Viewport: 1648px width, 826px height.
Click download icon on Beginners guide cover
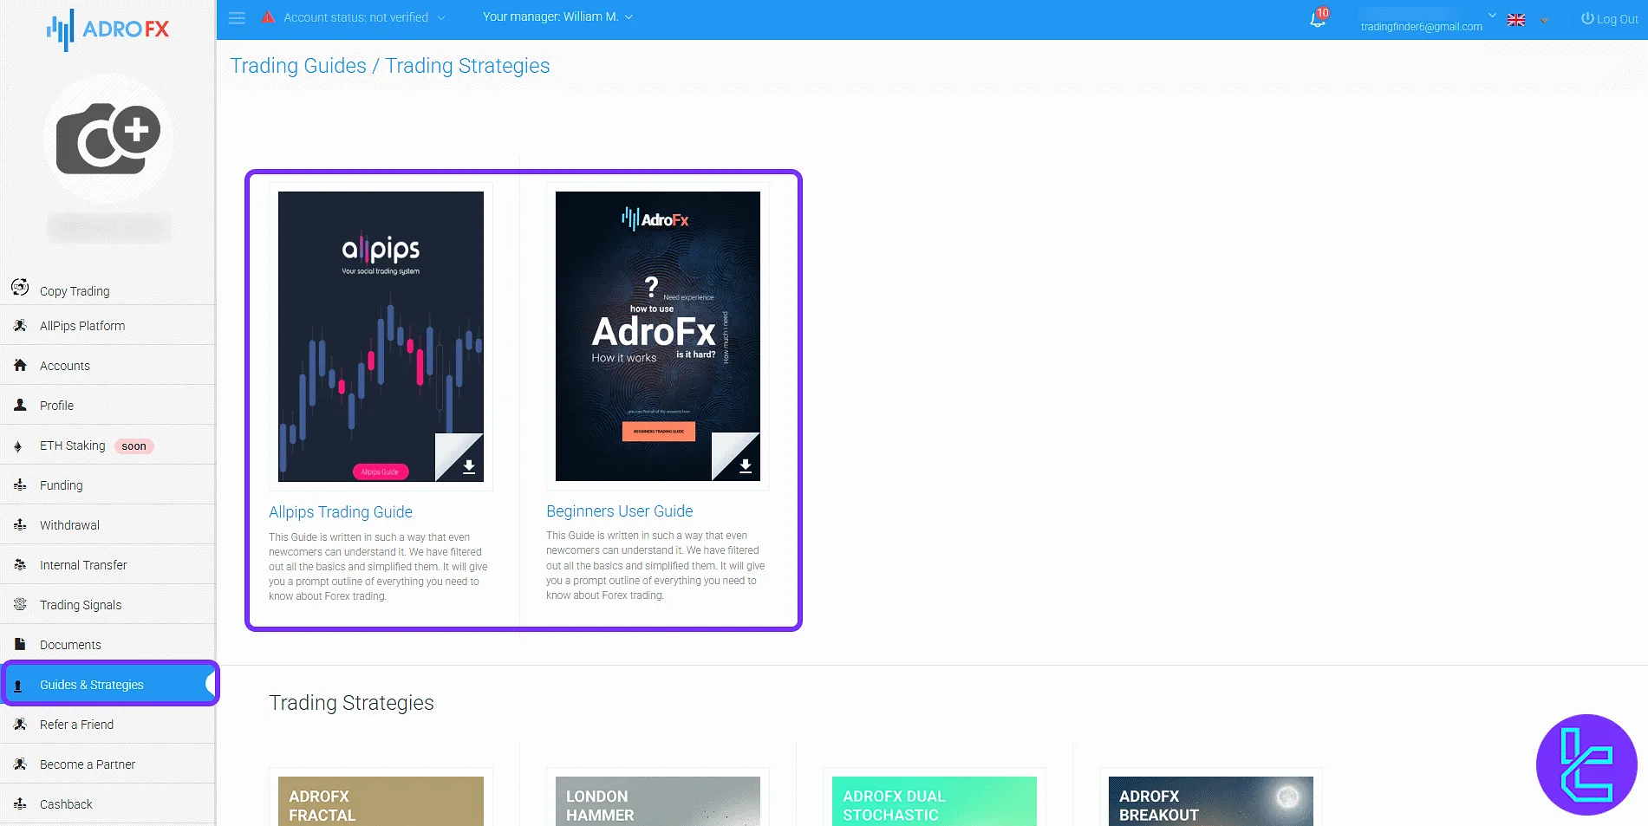click(746, 466)
